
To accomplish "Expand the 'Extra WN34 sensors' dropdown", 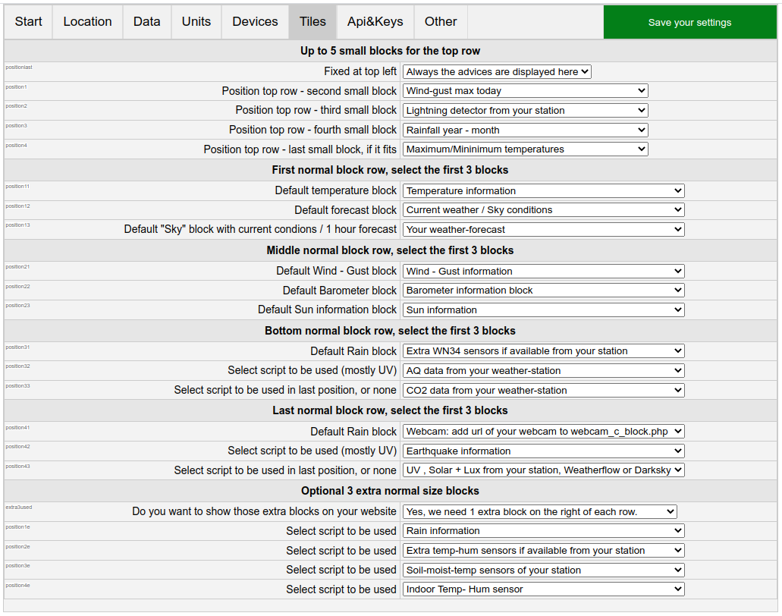I will point(544,351).
